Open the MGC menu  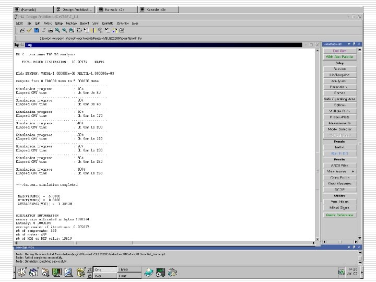19,23
